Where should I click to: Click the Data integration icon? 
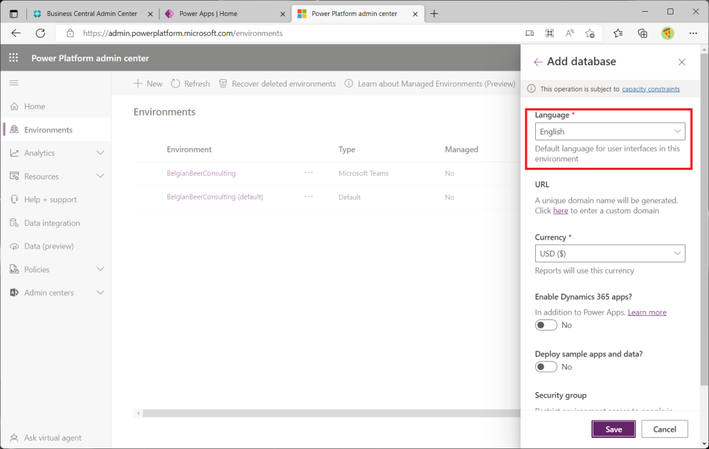pos(15,222)
